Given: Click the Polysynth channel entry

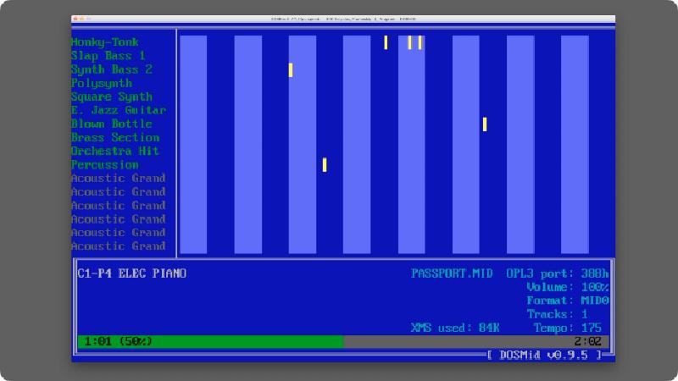Looking at the screenshot, I should coord(101,83).
